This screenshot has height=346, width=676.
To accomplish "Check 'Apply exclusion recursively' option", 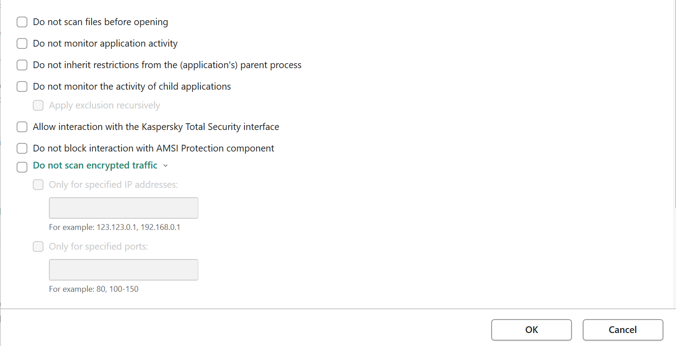I will 38,105.
